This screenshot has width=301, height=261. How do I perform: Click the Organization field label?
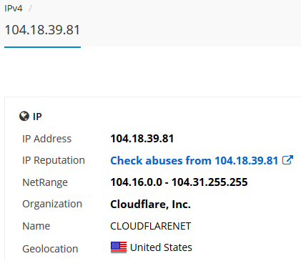[x=52, y=204]
